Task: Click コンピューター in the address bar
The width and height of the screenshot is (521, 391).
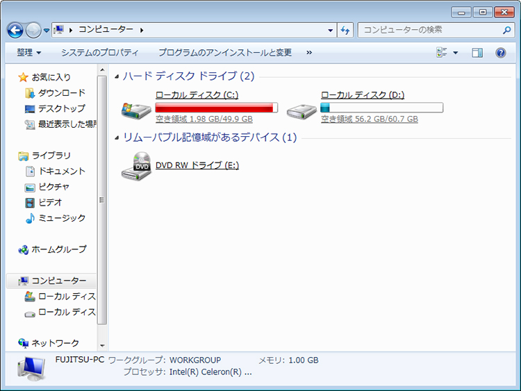Action: tap(106, 30)
